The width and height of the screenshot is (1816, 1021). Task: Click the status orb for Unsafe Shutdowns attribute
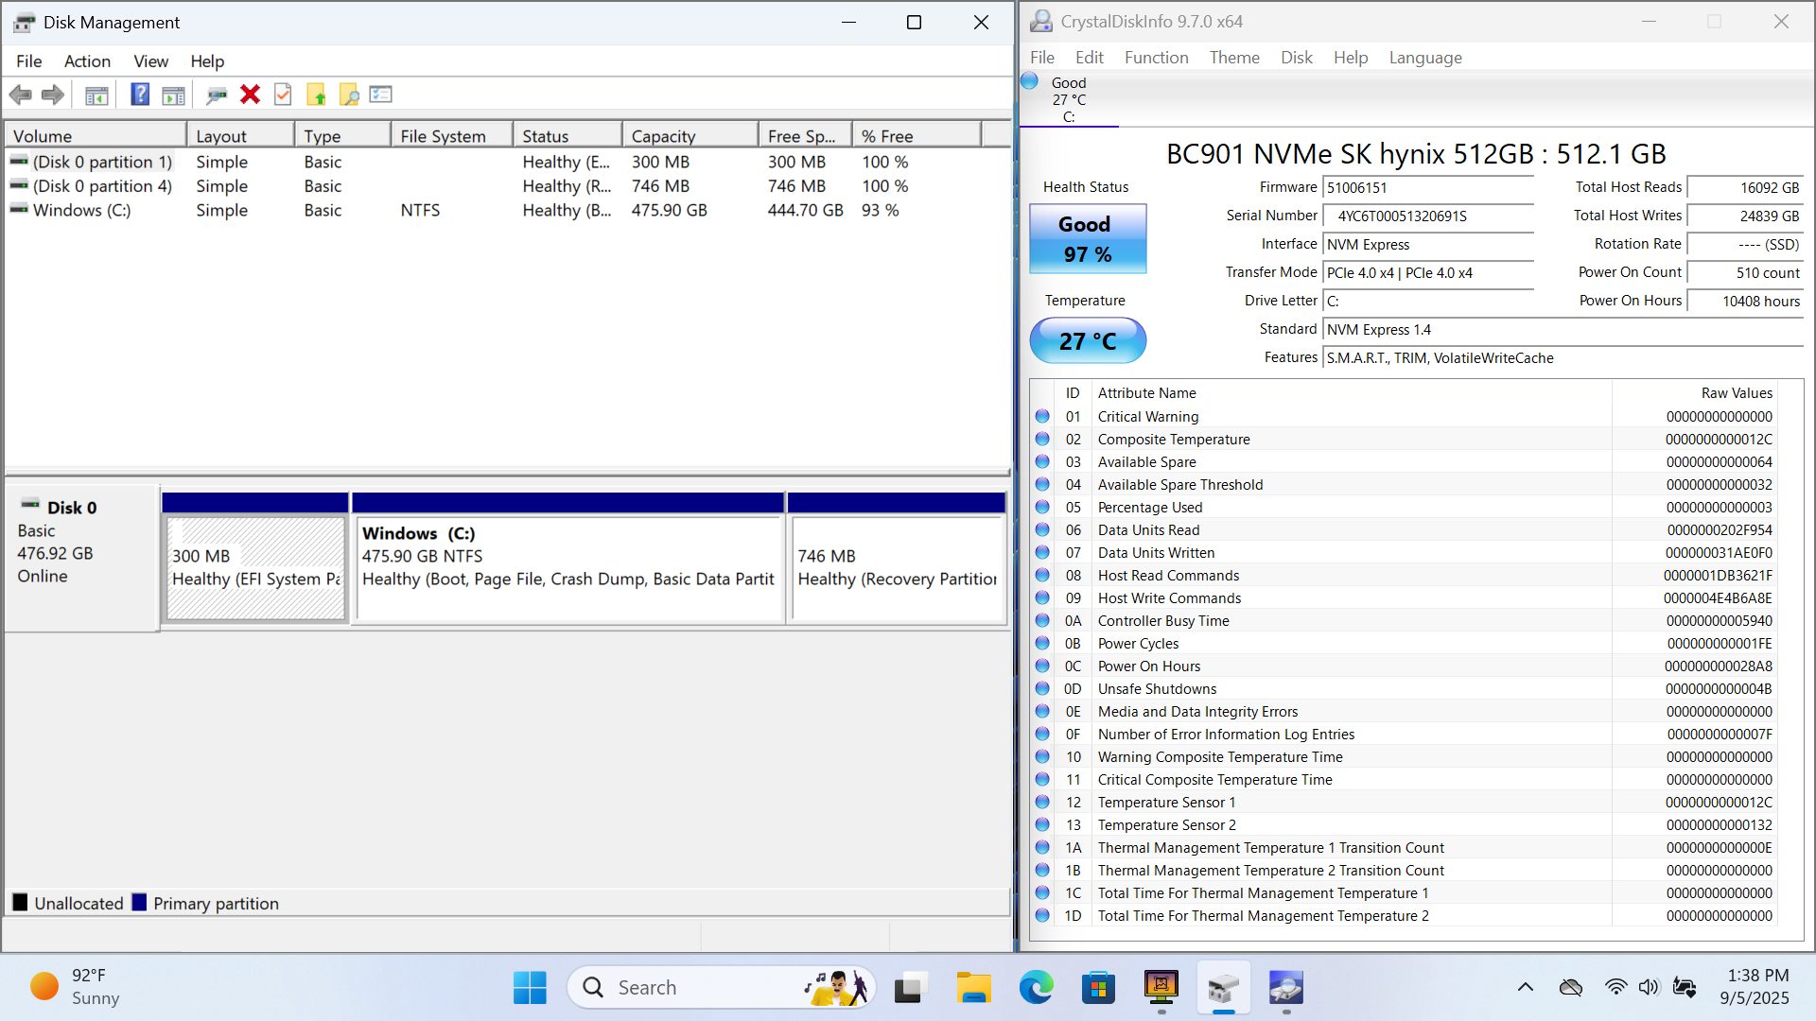1042,688
